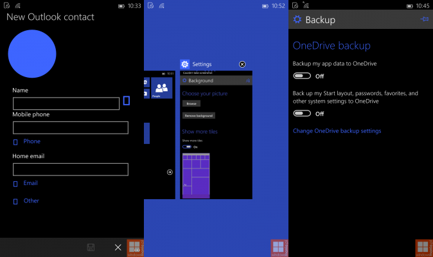The image size is (433, 257).
Task: Open the People tile in task switcher
Action: coord(161,88)
